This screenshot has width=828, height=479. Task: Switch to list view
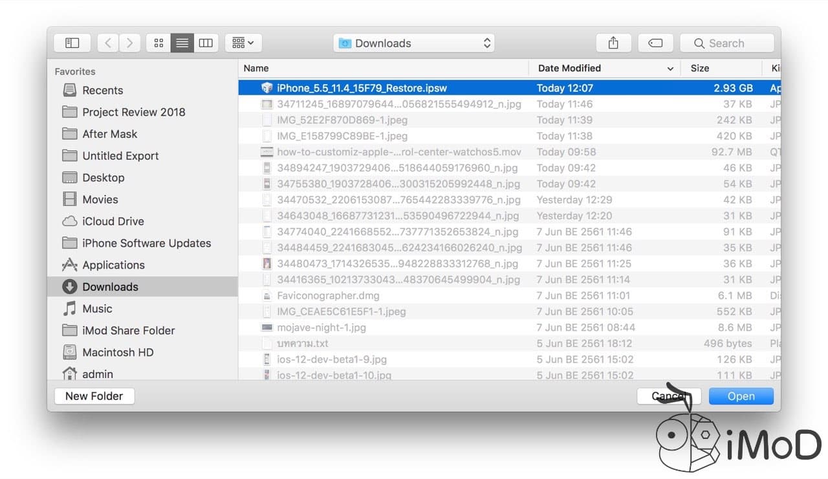pyautogui.click(x=182, y=43)
